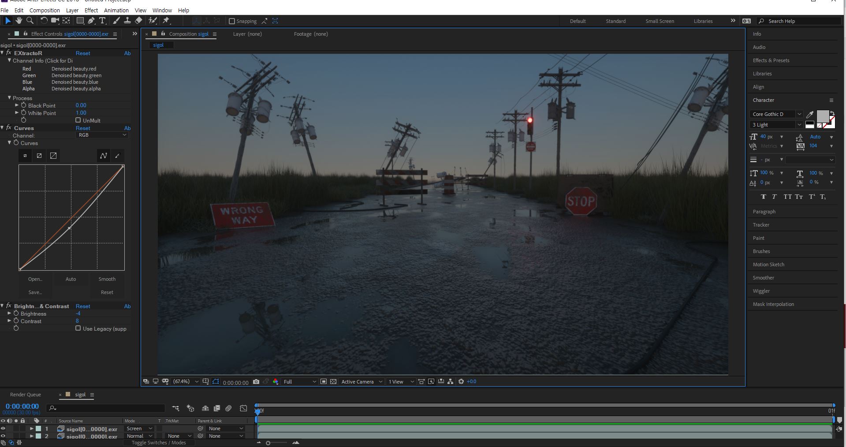Image resolution: width=846 pixels, height=447 pixels.
Task: Select the Unified Camera tool
Action: click(55, 21)
